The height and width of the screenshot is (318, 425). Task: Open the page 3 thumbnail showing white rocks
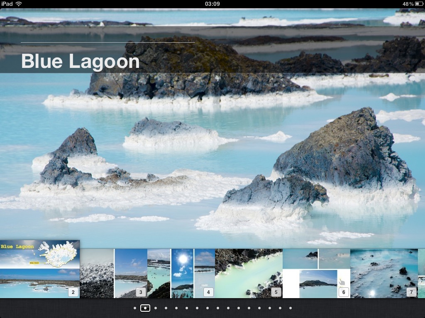click(x=114, y=273)
